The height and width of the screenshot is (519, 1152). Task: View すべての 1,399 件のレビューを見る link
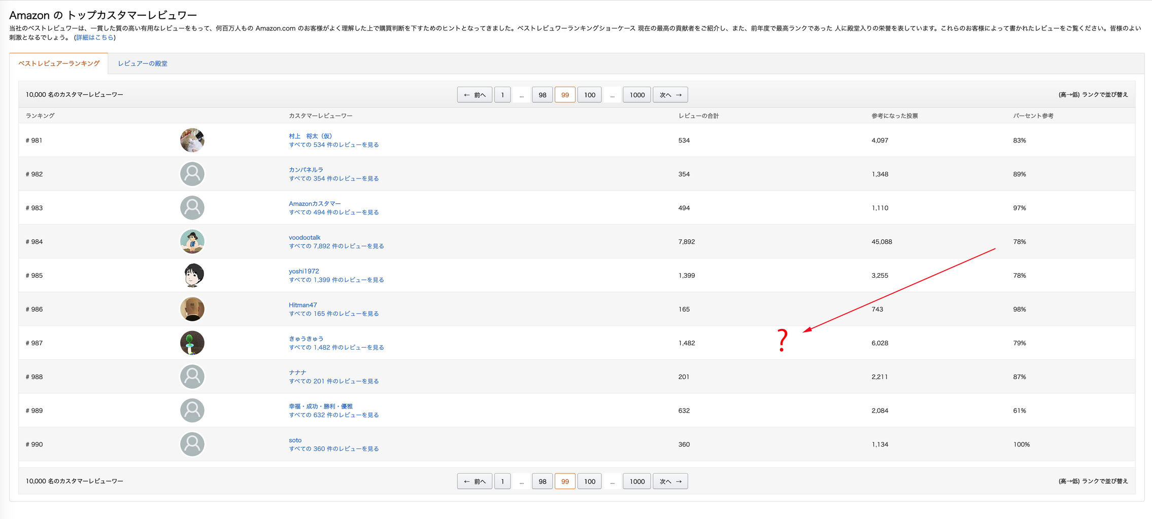(x=336, y=280)
